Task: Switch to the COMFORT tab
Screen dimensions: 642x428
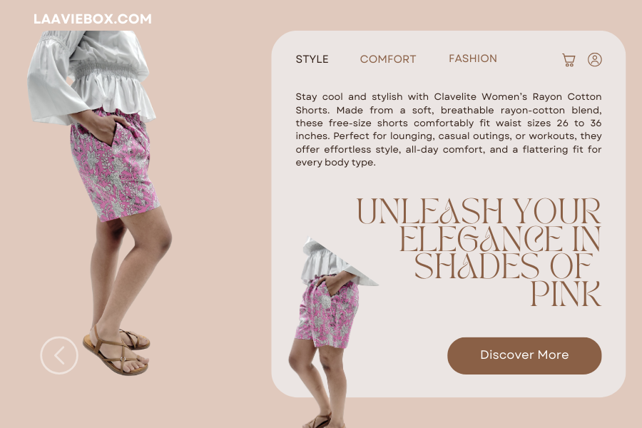Action: click(x=388, y=59)
